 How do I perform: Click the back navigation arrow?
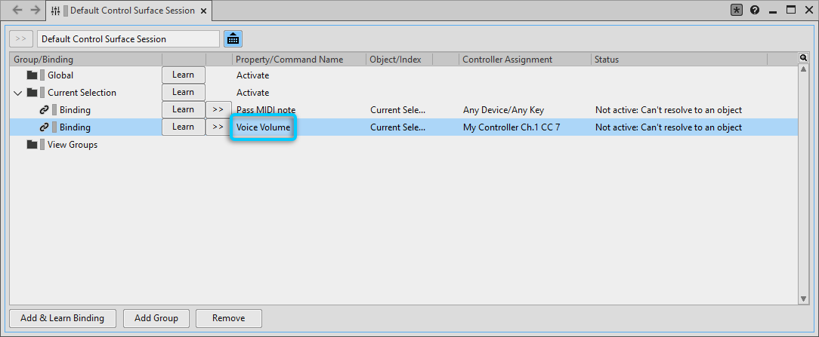(x=17, y=11)
